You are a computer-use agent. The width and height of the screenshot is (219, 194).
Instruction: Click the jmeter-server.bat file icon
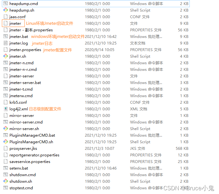6,83
